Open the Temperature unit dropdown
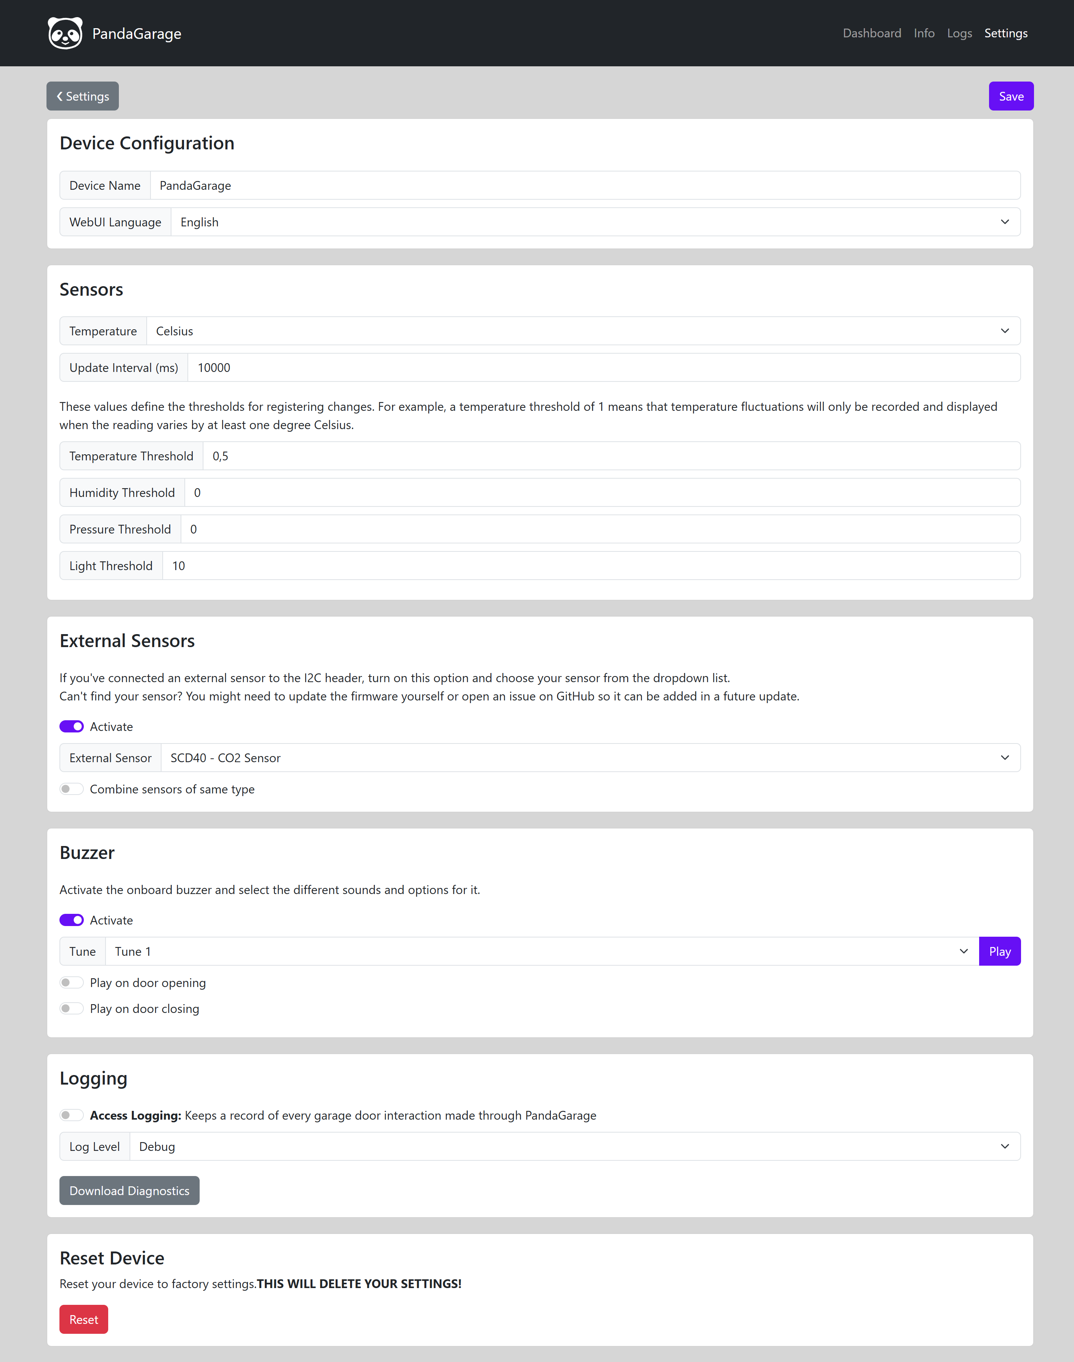Viewport: 1074px width, 1362px height. click(582, 332)
